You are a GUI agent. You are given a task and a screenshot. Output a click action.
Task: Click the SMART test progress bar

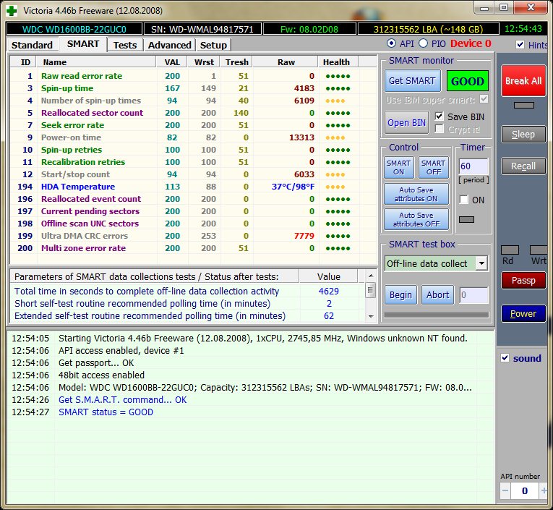(437, 315)
